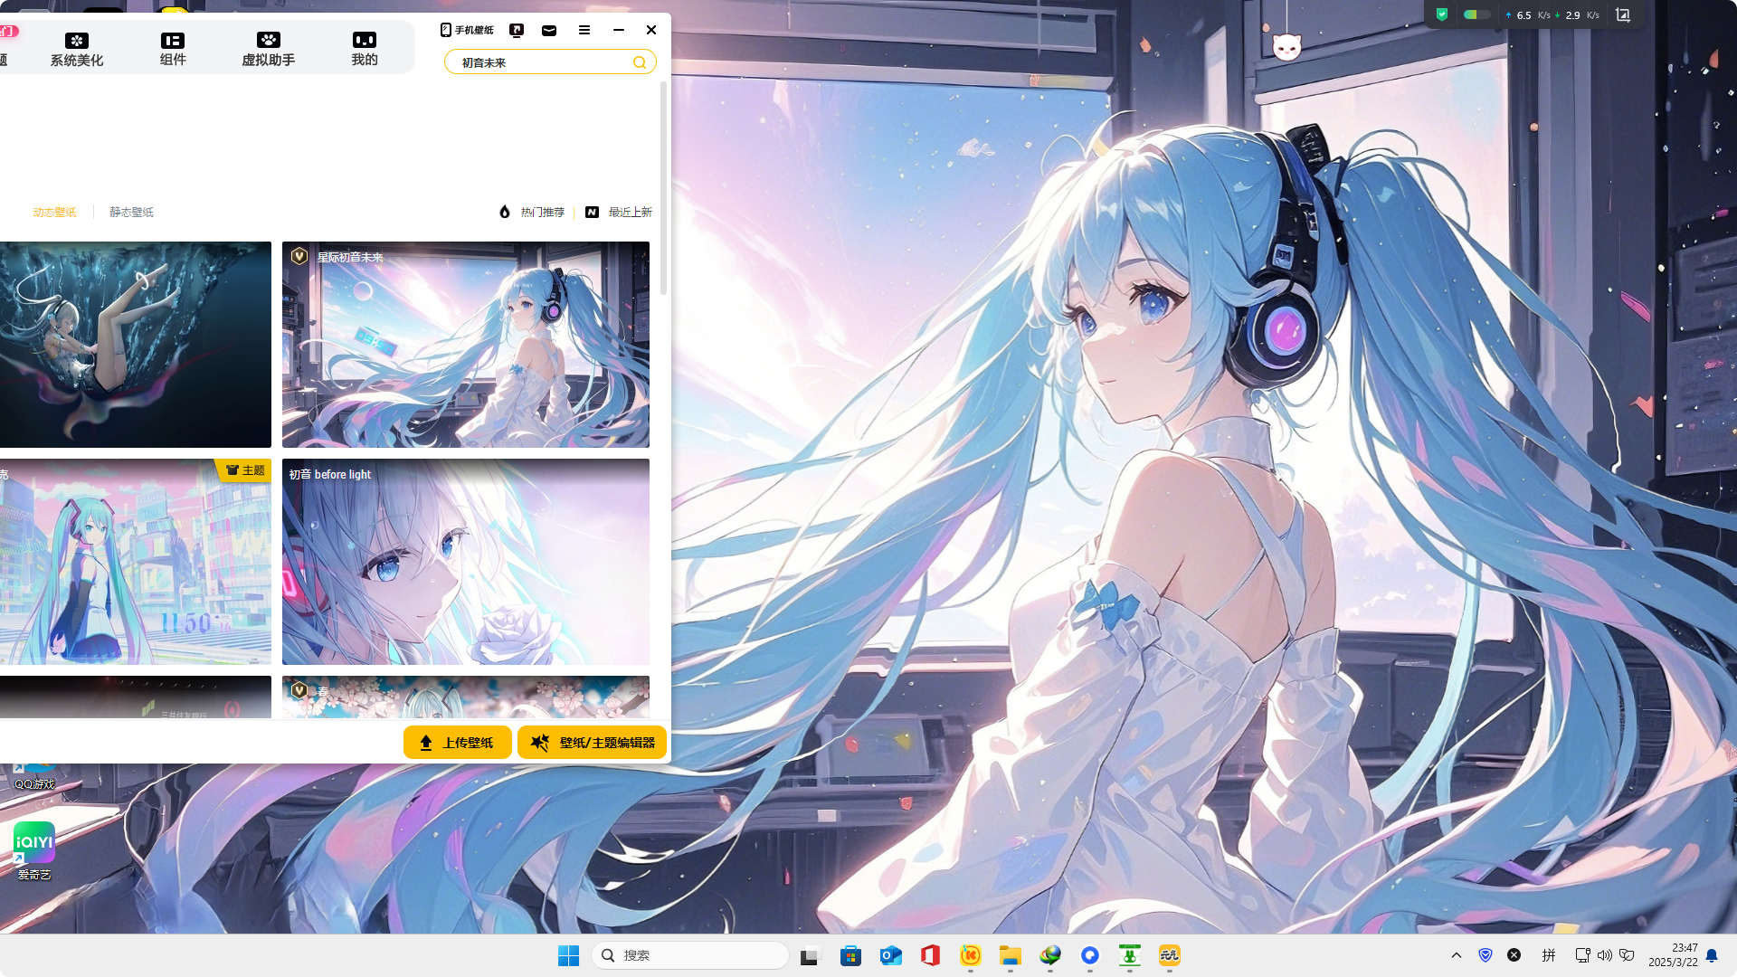Click the monitor icon beside 手机壁纸
Viewport: 1737px width, 977px height.
(517, 30)
